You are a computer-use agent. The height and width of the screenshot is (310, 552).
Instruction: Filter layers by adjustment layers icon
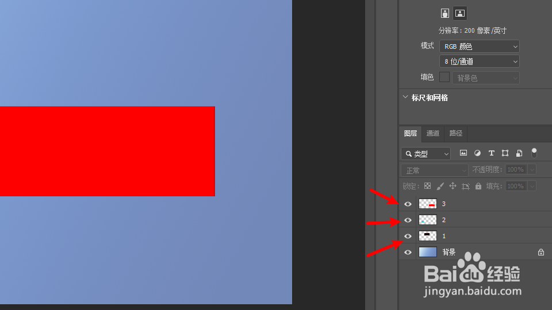(477, 153)
